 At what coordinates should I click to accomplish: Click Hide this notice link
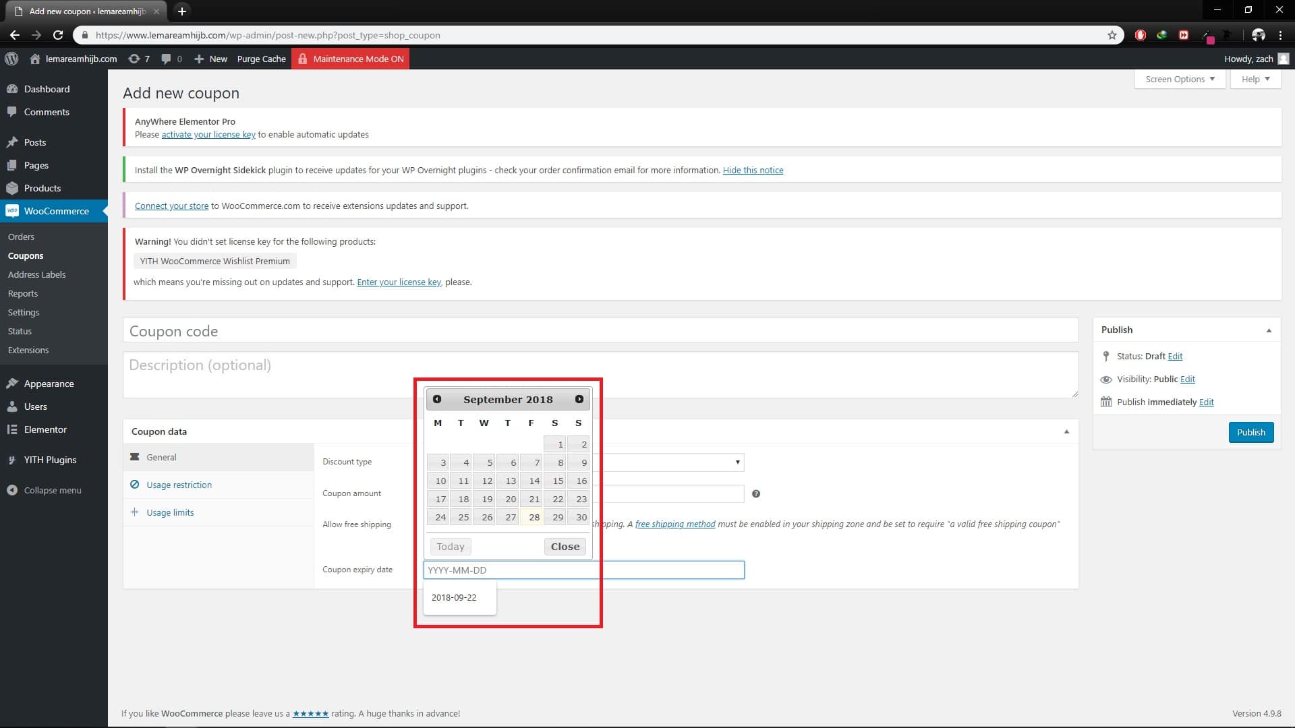753,170
